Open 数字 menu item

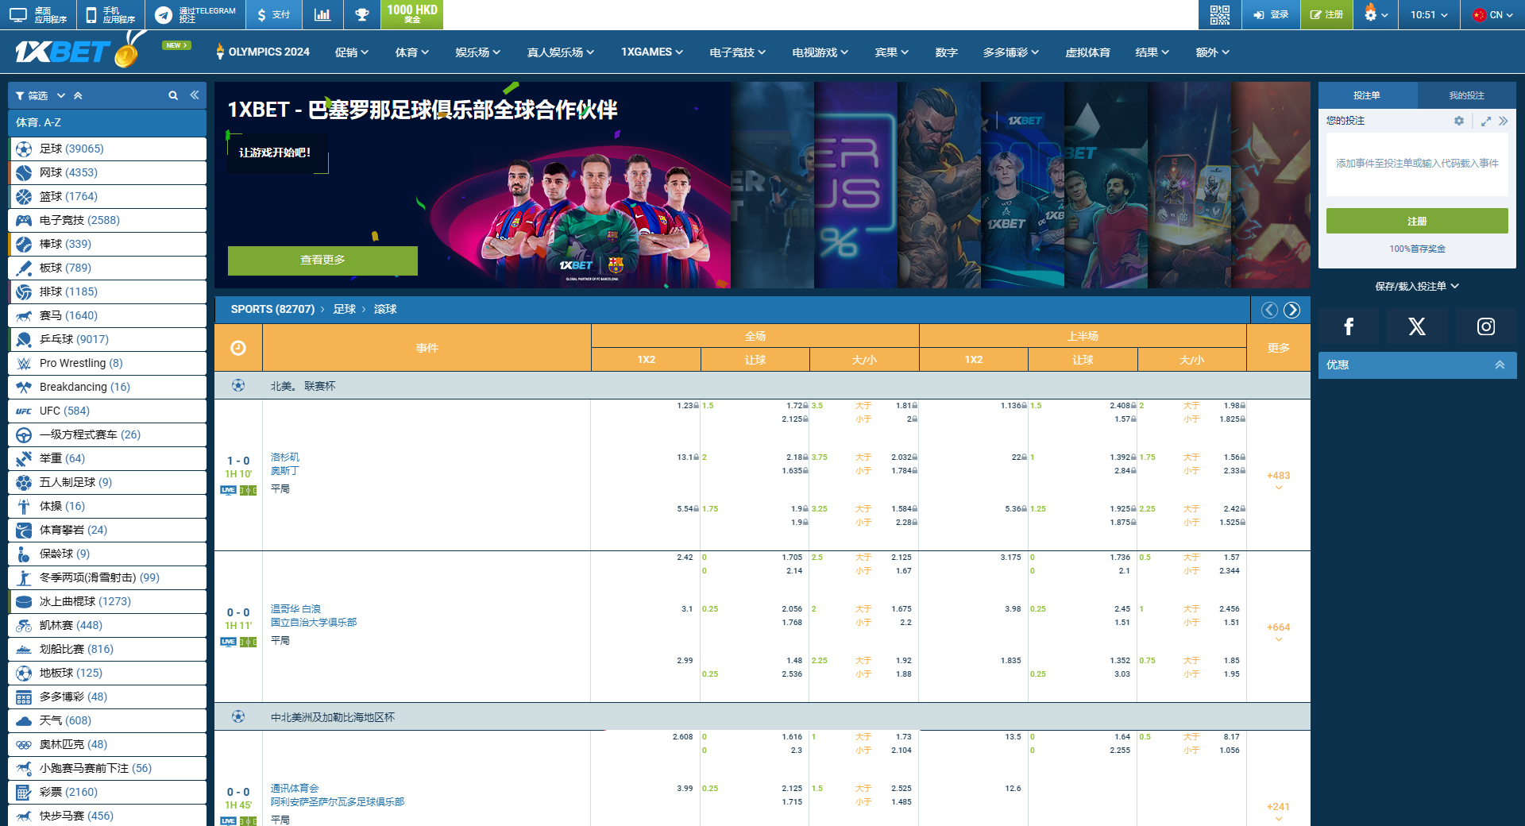pyautogui.click(x=946, y=52)
